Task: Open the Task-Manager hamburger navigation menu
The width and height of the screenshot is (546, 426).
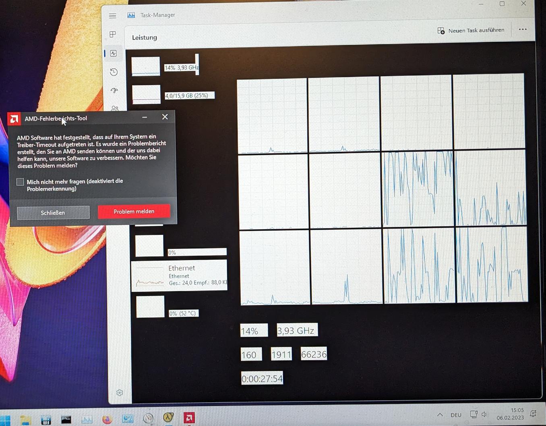Action: tap(112, 16)
